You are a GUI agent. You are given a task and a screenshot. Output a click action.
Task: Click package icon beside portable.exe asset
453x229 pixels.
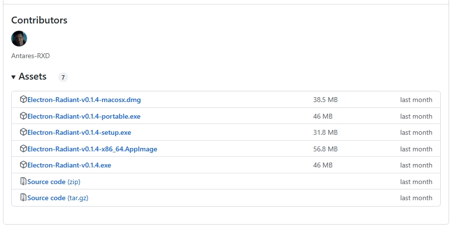tap(23, 116)
